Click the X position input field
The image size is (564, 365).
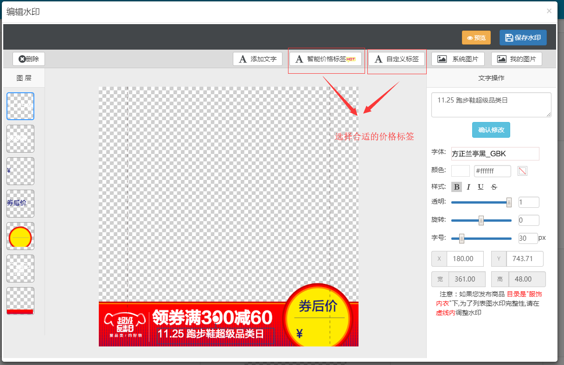pyautogui.click(x=465, y=259)
